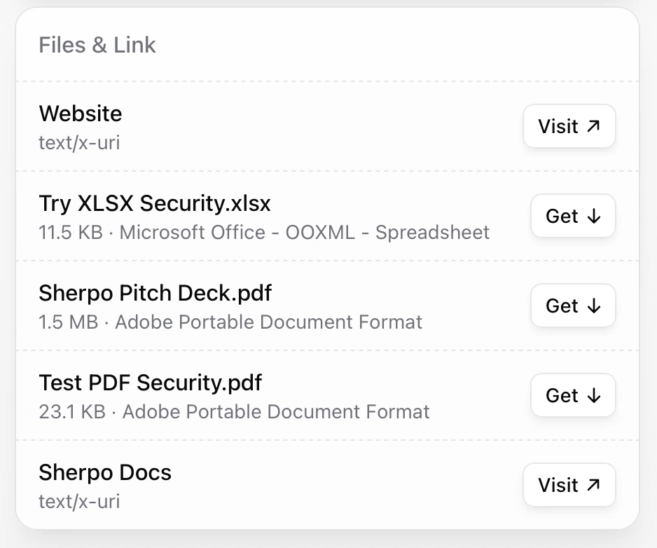Click the download arrow on Try XLSX Security.xlsx
Viewport: 657px width, 548px height.
594,217
